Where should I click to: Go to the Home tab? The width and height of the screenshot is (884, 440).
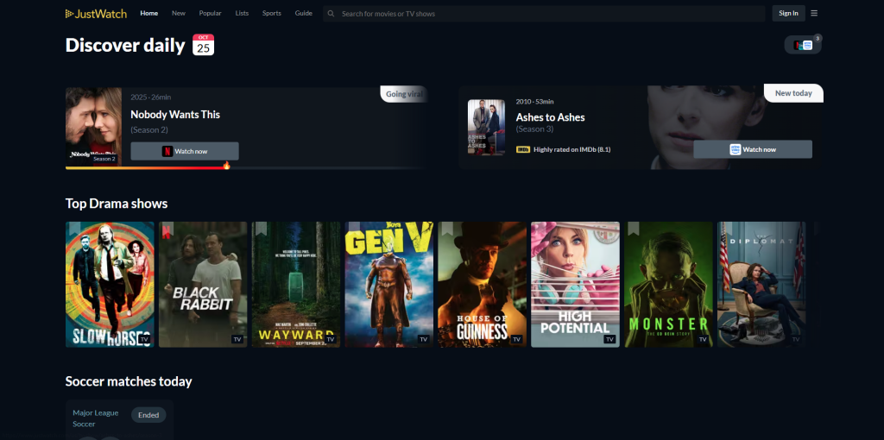pos(148,14)
